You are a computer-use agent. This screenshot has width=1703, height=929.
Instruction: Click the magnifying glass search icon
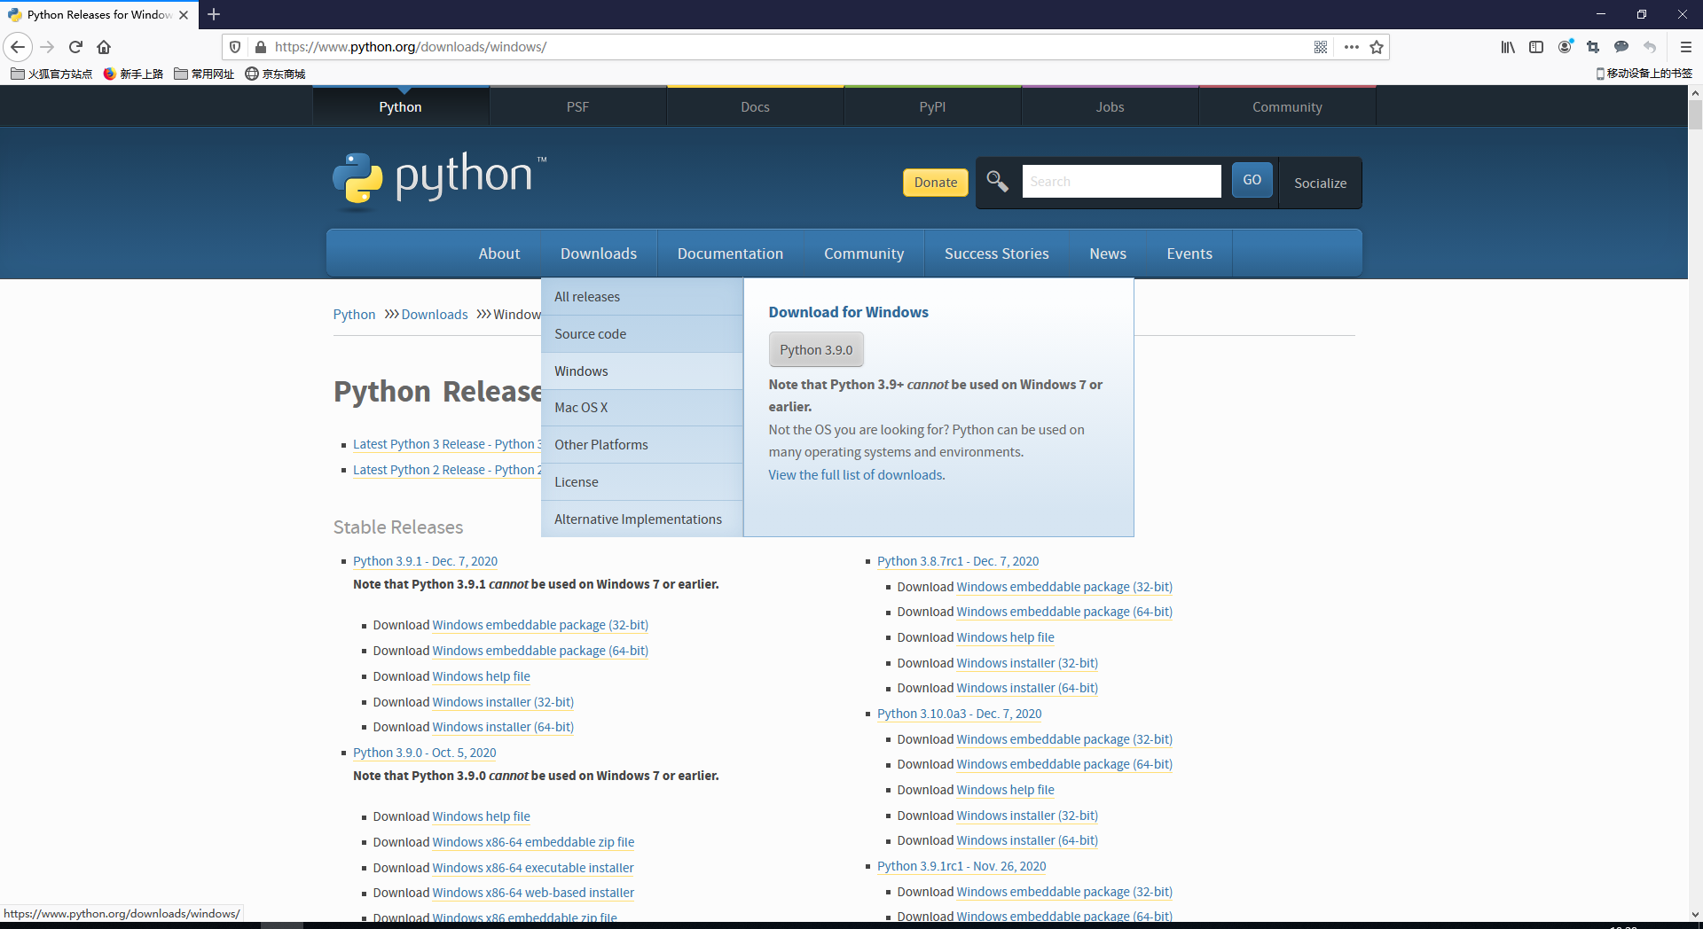[997, 182]
